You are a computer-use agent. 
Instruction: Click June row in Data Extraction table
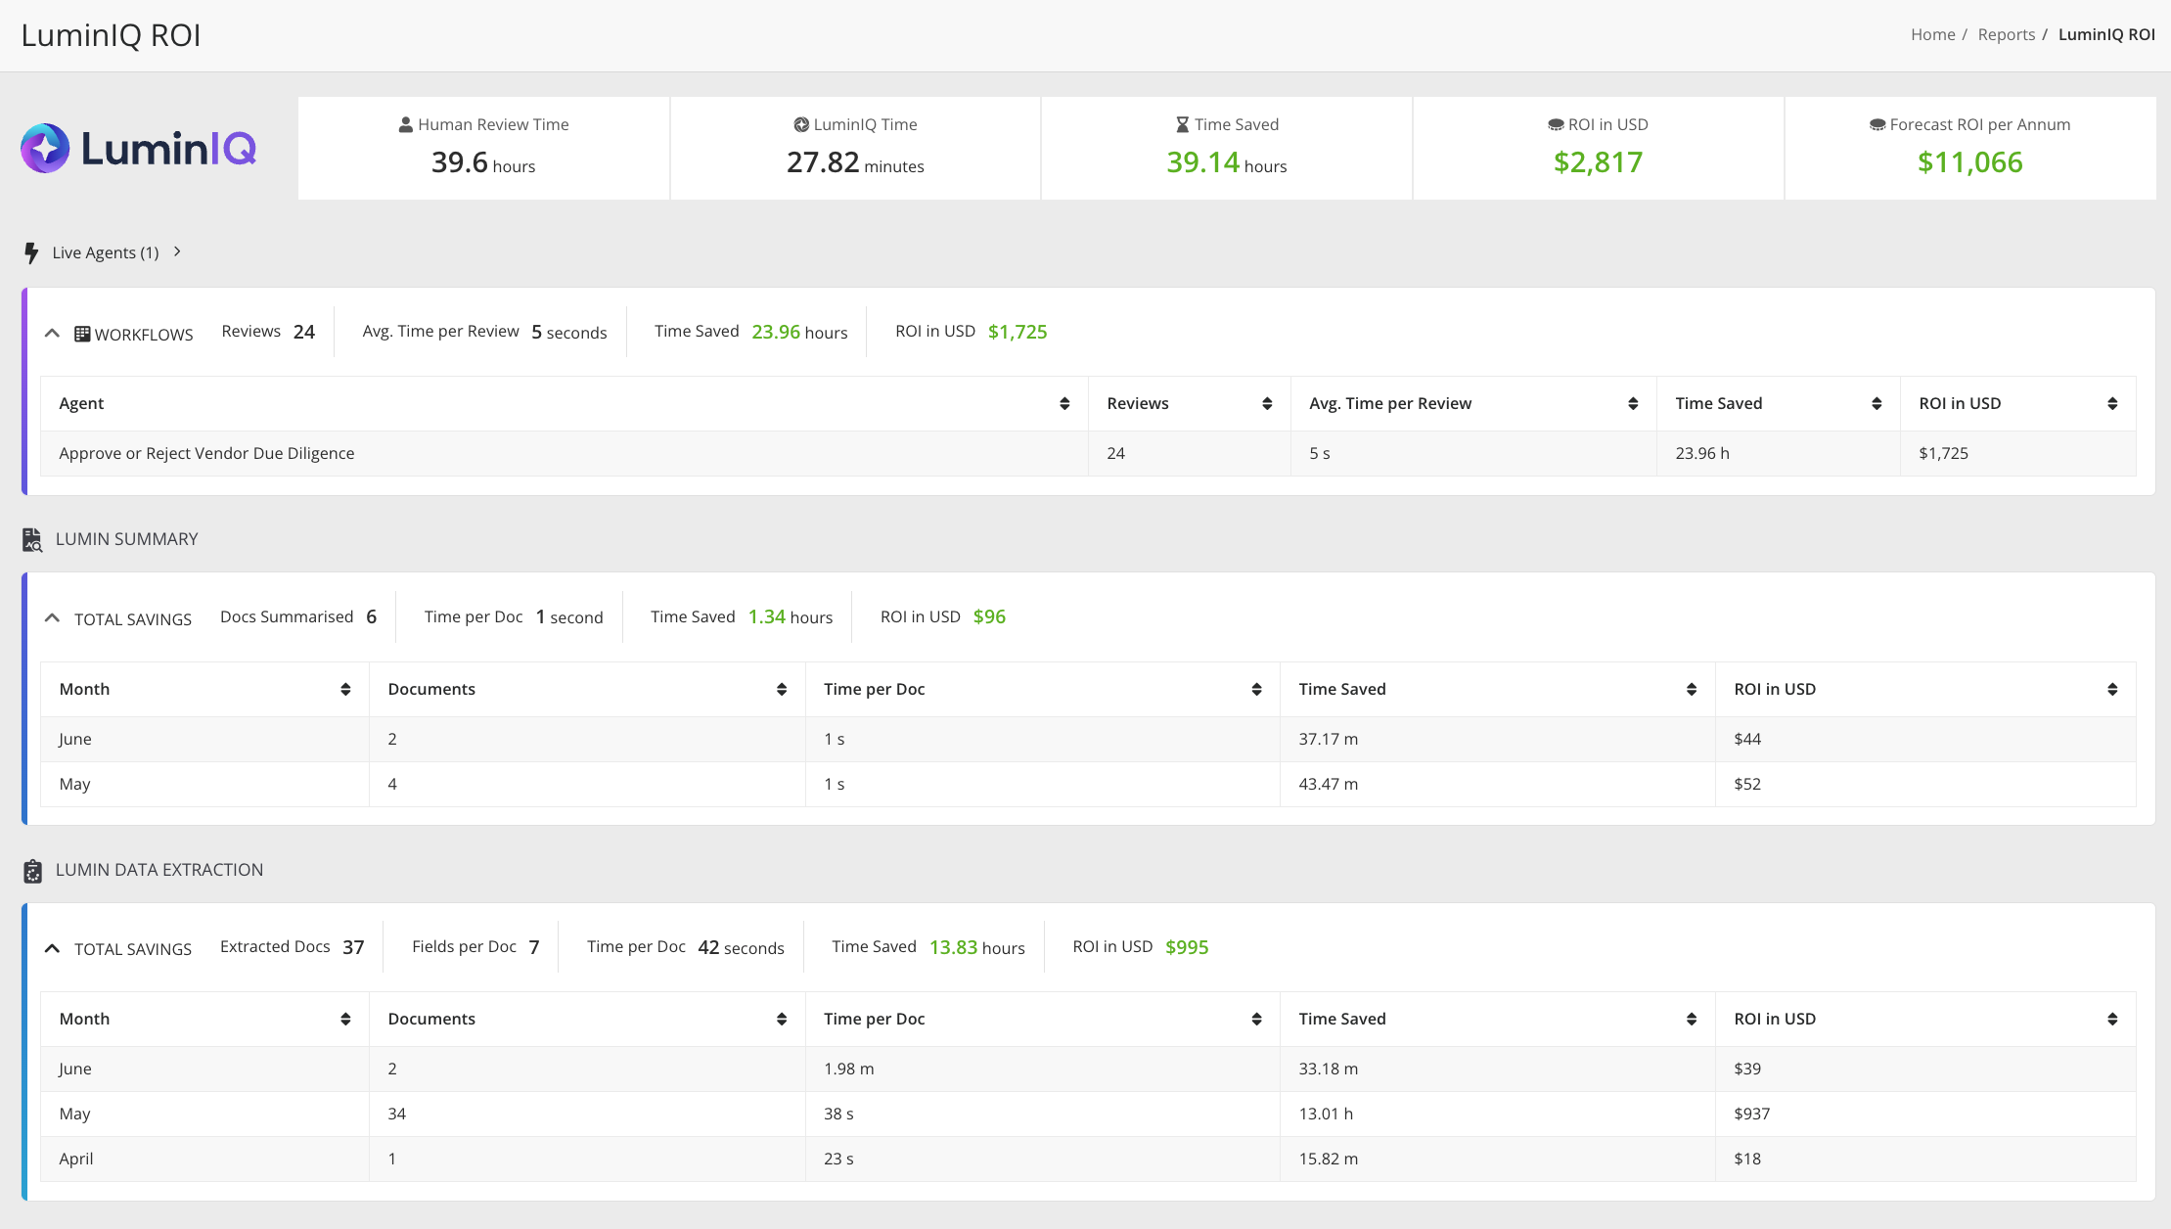tap(1088, 1069)
